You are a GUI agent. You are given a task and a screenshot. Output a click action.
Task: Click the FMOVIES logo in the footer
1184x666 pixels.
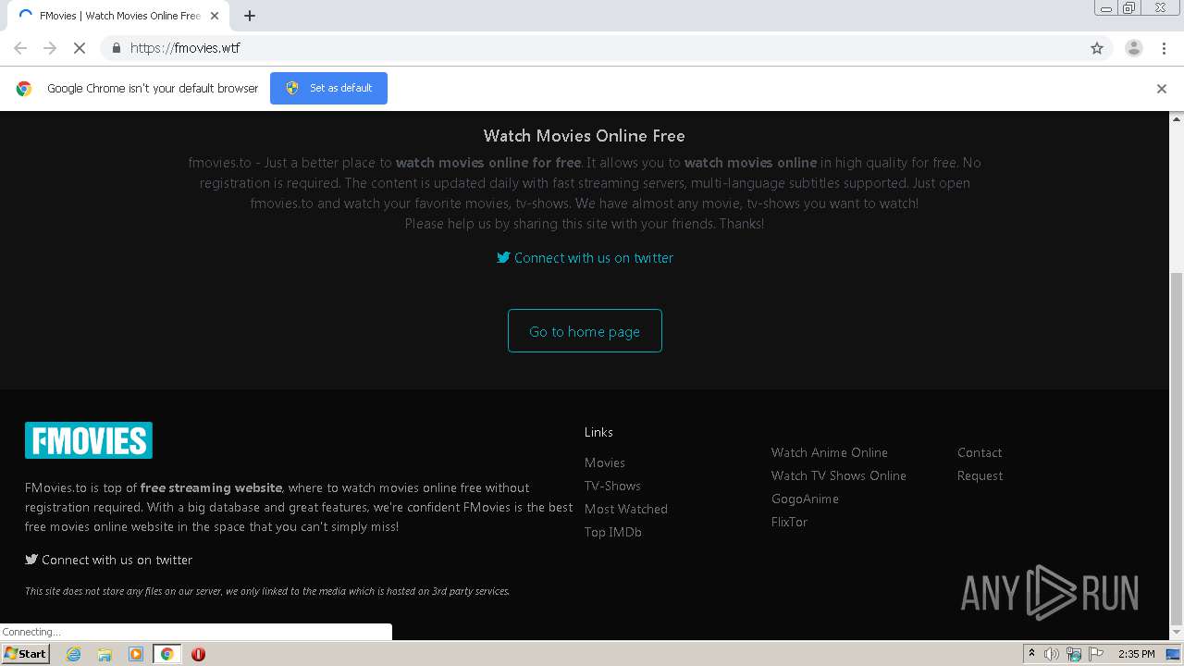coord(89,440)
